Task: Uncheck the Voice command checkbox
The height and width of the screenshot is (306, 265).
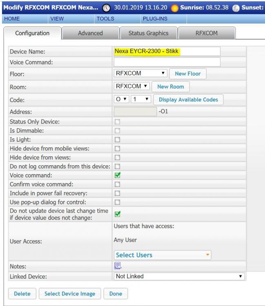Action: click(118, 175)
